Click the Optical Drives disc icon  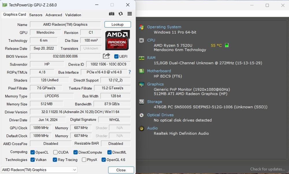(x=142, y=115)
